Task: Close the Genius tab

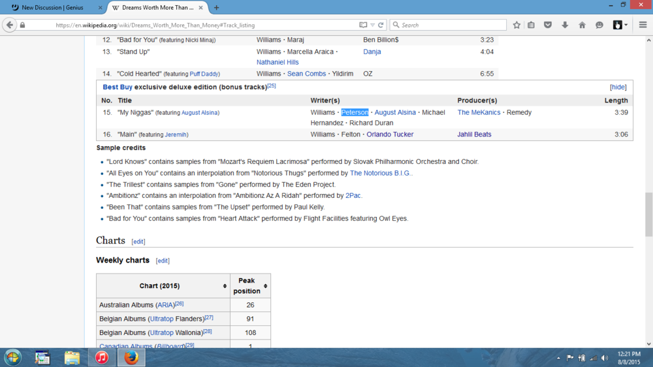Action: pos(100,7)
